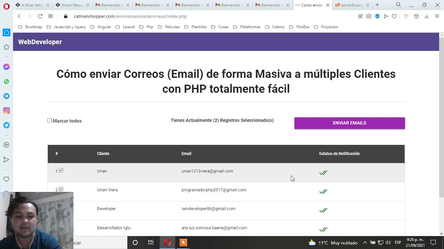
Task: Open the Plantillas bookmarks folder
Action: pos(195,27)
